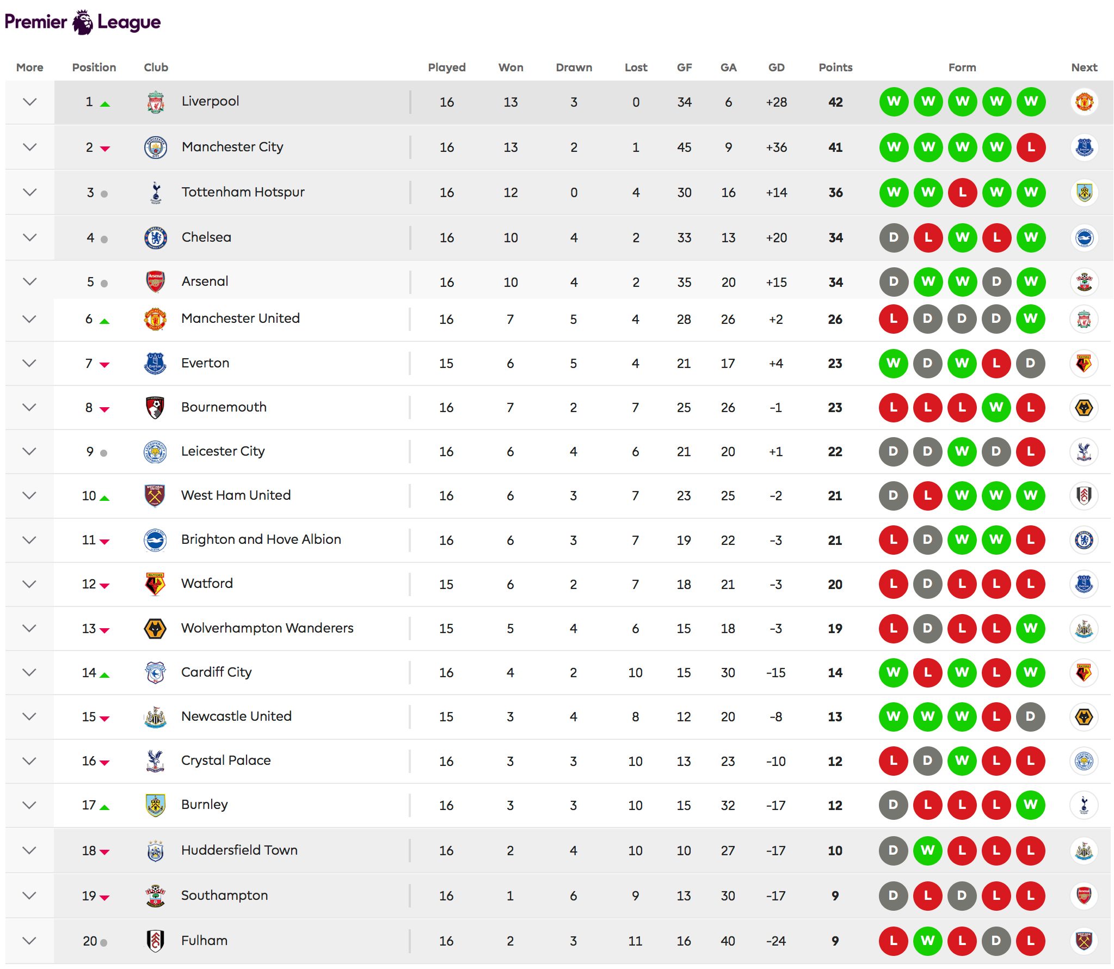Open the Crystal Palace team link

[226, 761]
